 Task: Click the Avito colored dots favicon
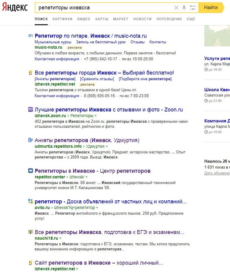(x=30, y=201)
